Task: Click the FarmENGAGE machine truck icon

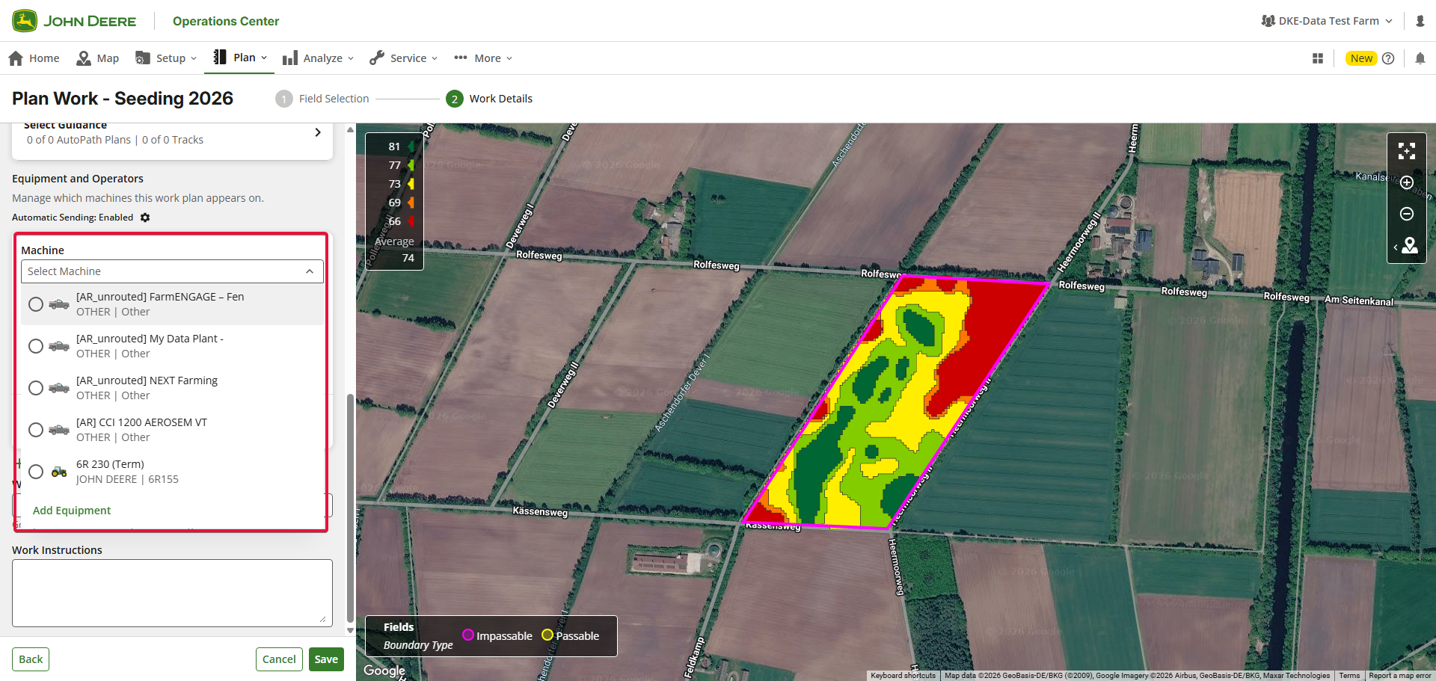Action: 59,304
